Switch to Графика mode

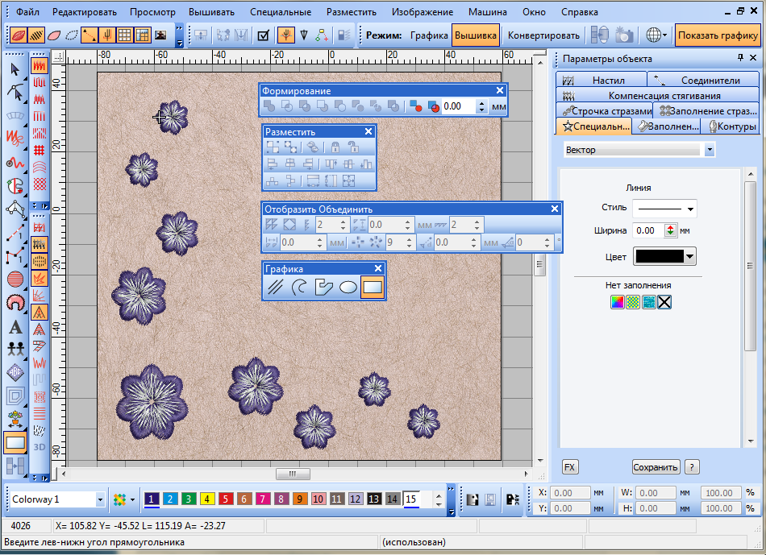[429, 35]
